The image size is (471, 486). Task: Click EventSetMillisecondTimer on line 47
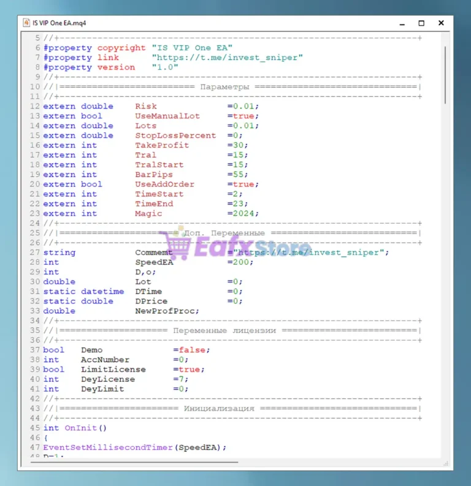coord(108,447)
